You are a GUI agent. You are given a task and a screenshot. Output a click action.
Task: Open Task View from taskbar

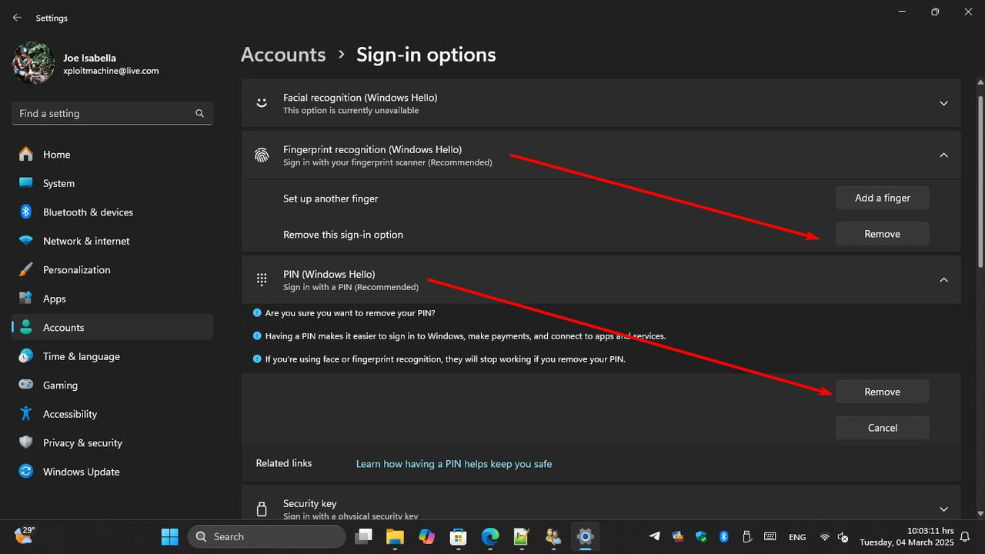click(364, 536)
